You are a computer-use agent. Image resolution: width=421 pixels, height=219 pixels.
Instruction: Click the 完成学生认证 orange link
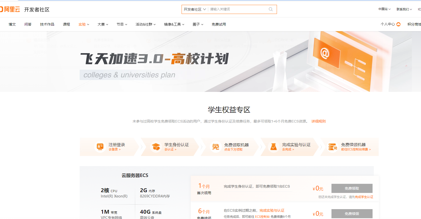point(364,197)
